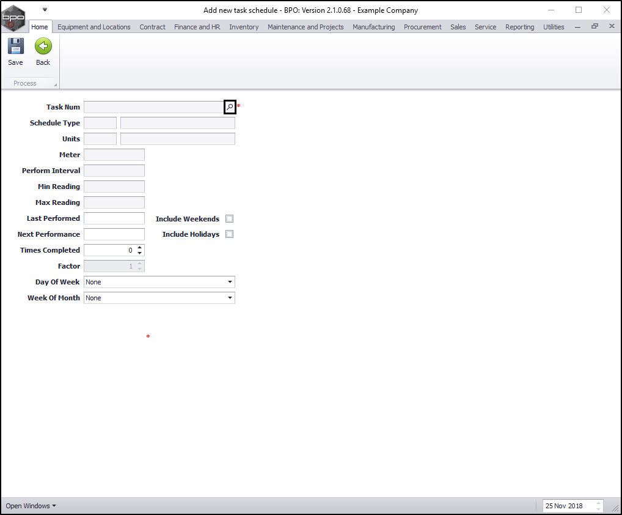Enable the Include Holidays checkbox
The image size is (622, 515).
pyautogui.click(x=229, y=234)
